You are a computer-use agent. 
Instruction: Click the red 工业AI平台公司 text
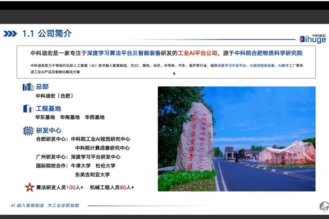click(x=197, y=53)
